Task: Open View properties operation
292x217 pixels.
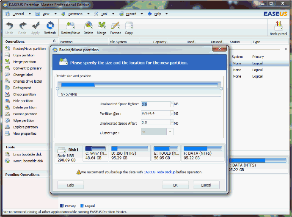Action: pos(25,134)
